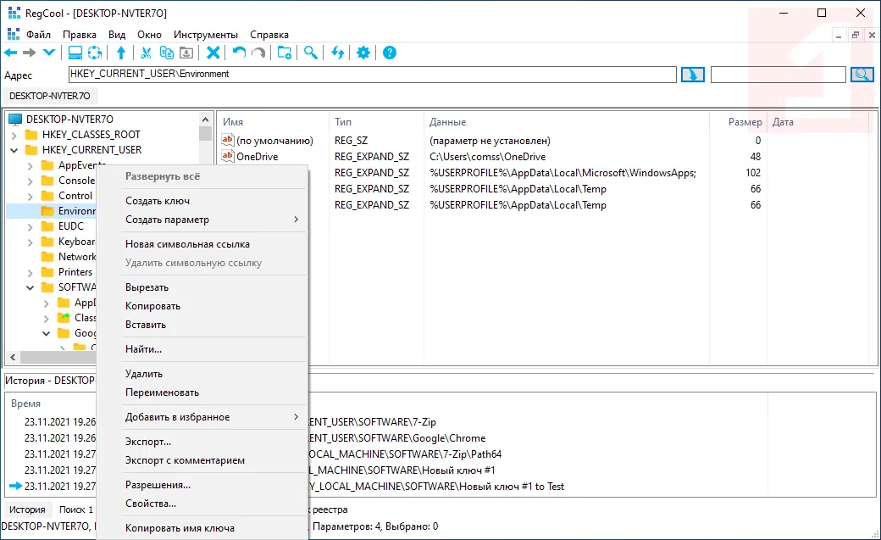Open the 'Инструменты' menu in menu bar

[x=205, y=35]
